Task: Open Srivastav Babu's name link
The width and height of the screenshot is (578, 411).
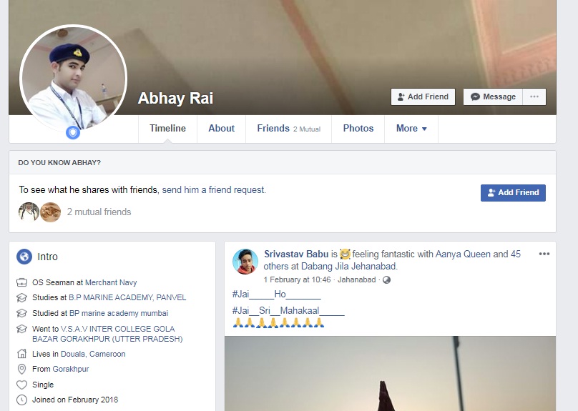Action: coord(296,254)
